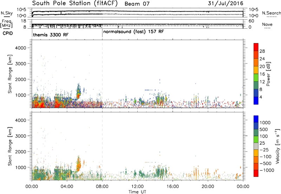This screenshot has height=194, width=281.
Task: Click the '3000' tick of the velocity panel
Action: click(21, 136)
